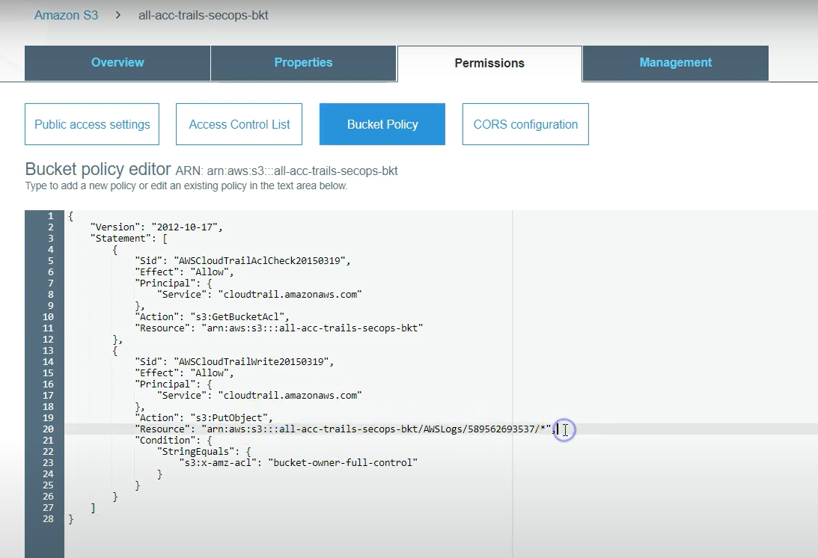Open Public access settings
The image size is (818, 558).
point(92,124)
